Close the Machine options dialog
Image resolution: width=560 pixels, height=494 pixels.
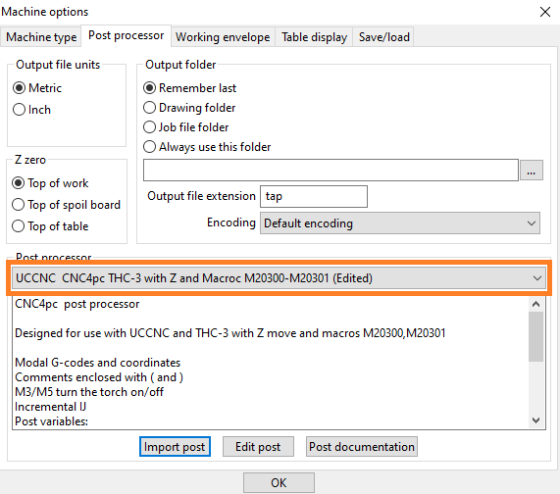point(545,12)
